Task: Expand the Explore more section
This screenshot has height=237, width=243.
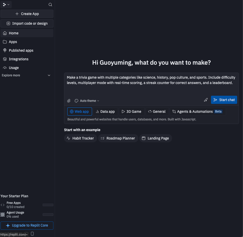Action: point(49,75)
